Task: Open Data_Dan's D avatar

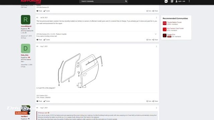Action: pos(25,48)
